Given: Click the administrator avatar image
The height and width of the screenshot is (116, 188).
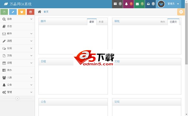Looking at the screenshot, I should [161, 4].
